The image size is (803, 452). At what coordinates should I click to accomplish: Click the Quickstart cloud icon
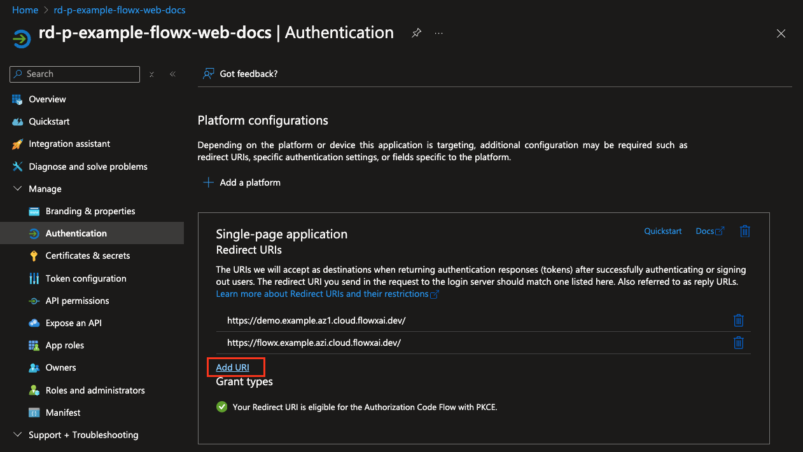pyautogui.click(x=17, y=121)
